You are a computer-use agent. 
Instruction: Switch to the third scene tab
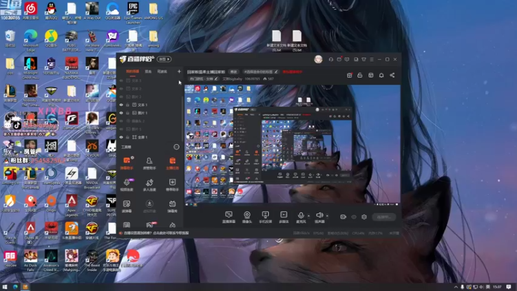coord(162,71)
